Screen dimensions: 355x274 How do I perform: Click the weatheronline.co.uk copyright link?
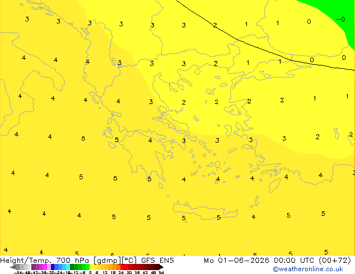pos(308,269)
